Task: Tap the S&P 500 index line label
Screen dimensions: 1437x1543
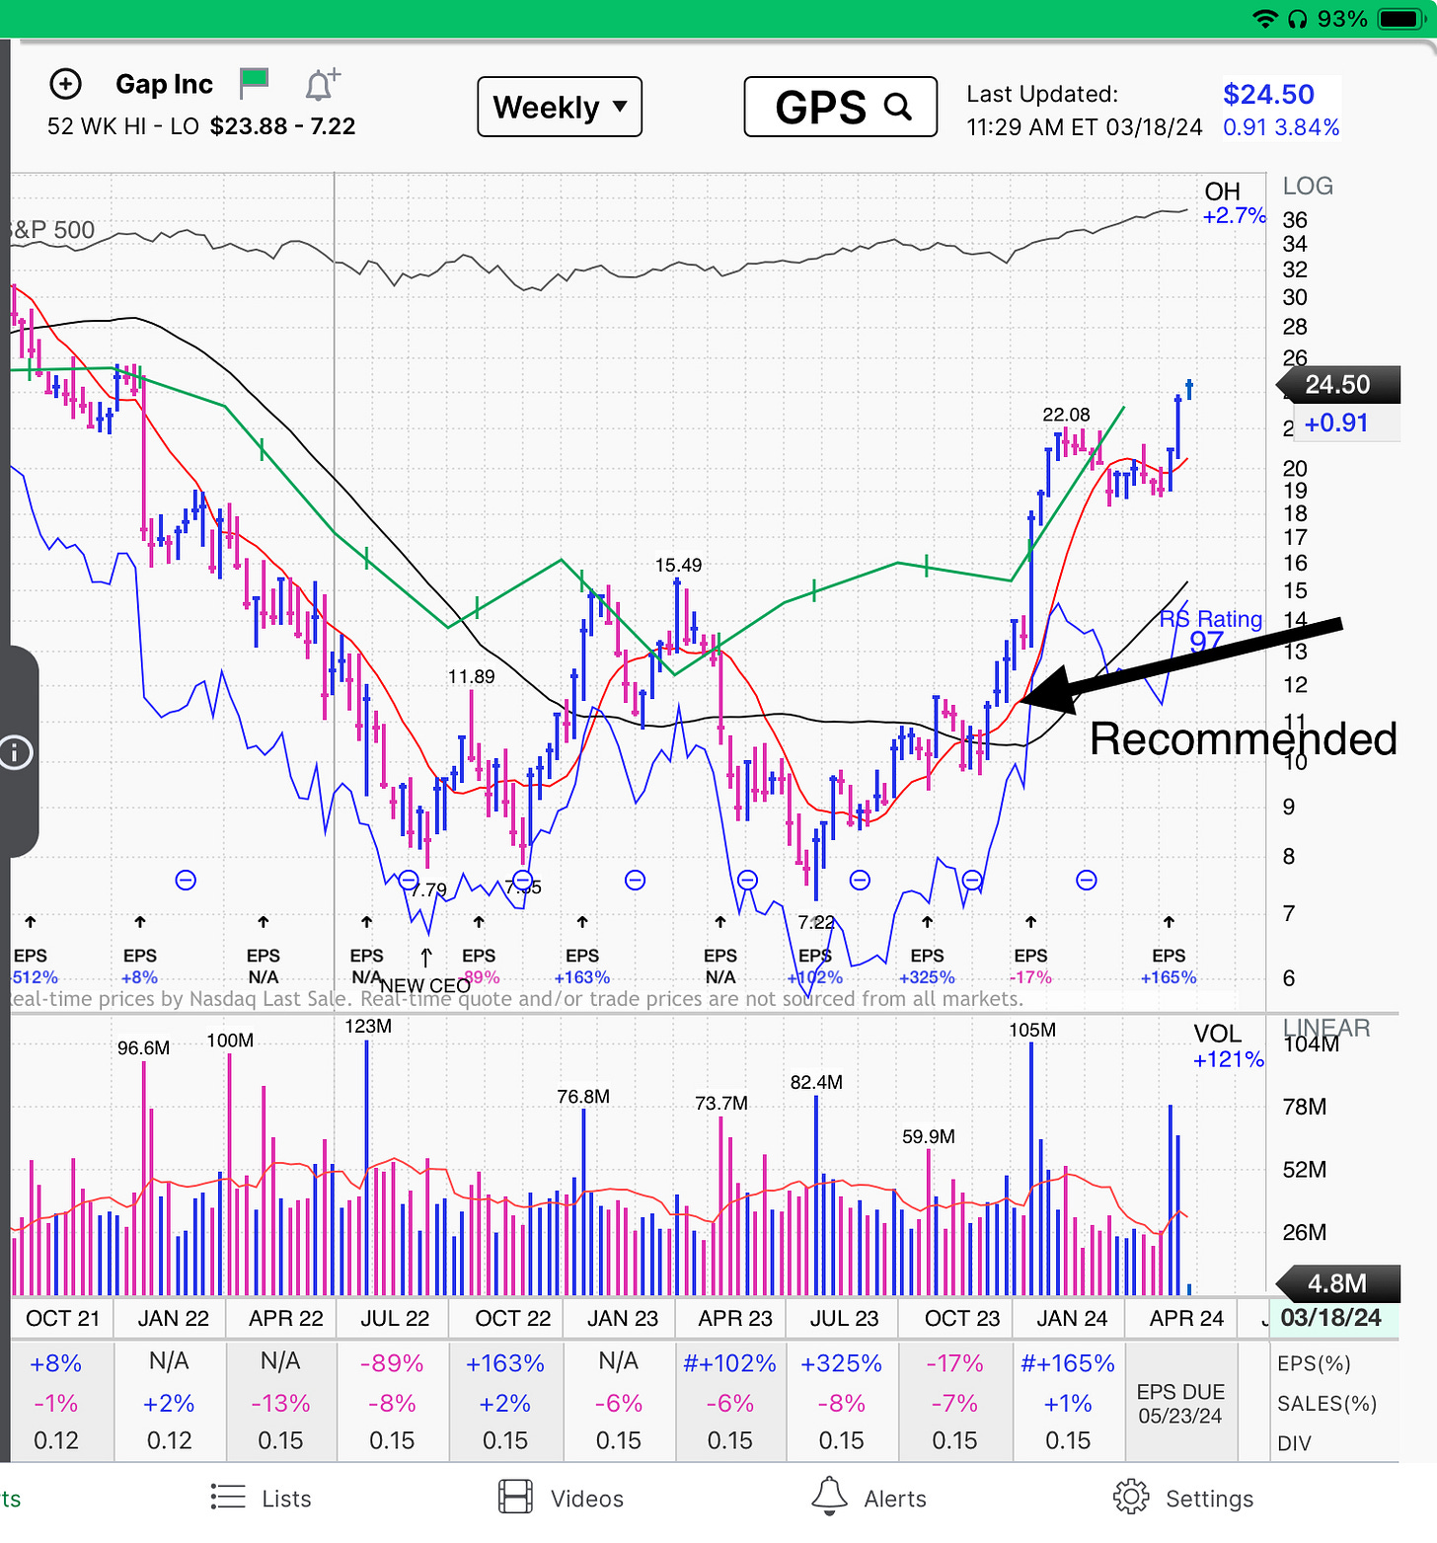Action: [x=53, y=230]
